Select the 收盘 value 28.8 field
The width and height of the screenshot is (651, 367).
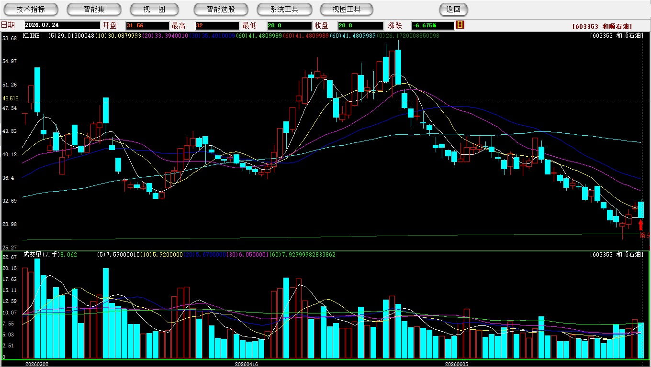tap(360, 26)
